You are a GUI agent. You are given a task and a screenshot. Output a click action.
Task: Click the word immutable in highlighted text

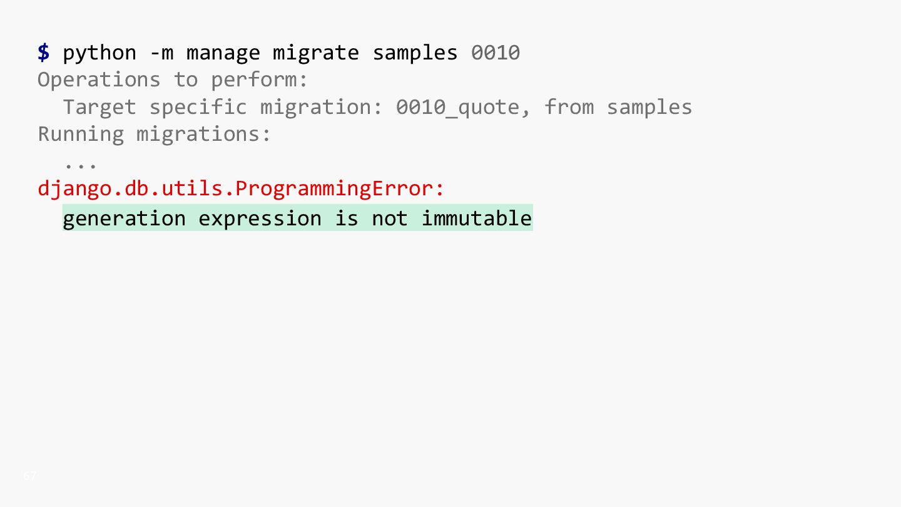[477, 218]
